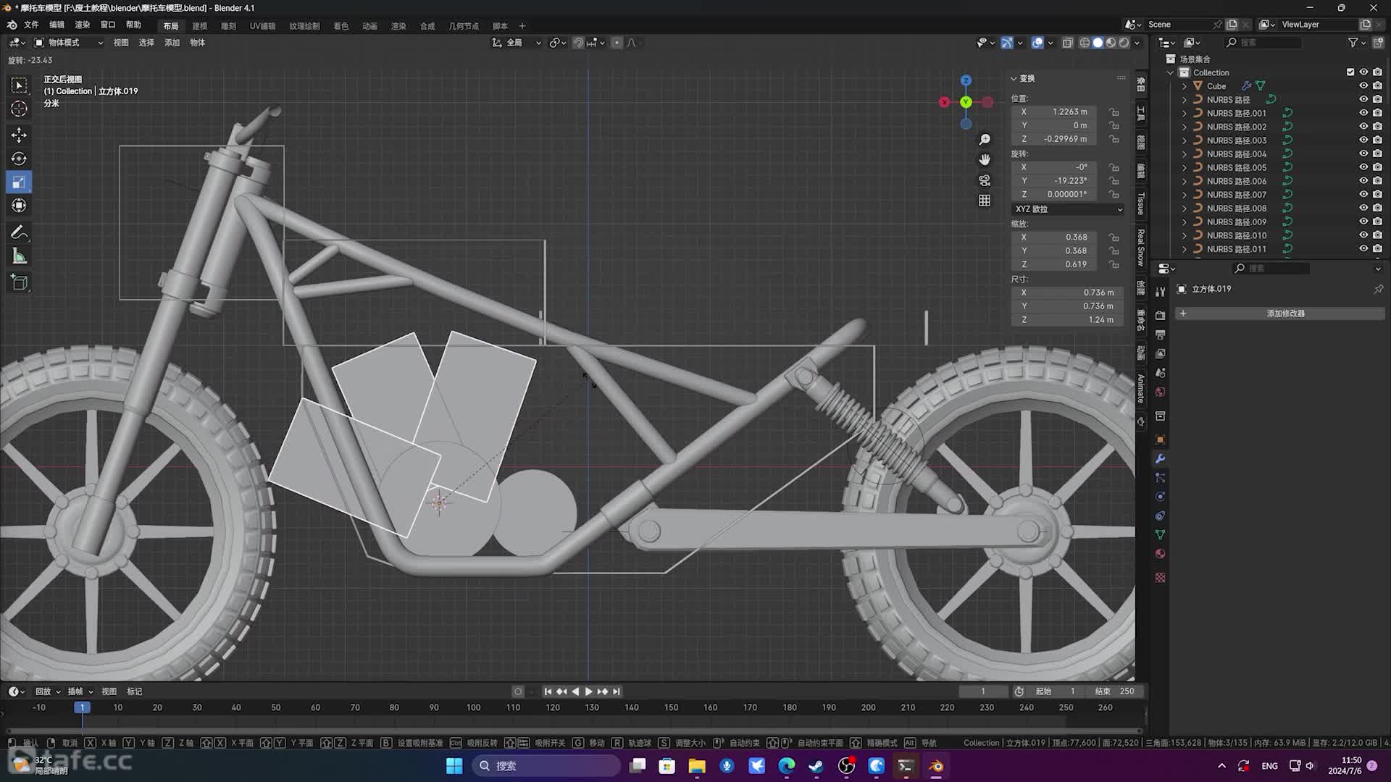This screenshot has width=1391, height=782.
Task: Switch to the 建模 workspace tab
Action: tap(199, 26)
